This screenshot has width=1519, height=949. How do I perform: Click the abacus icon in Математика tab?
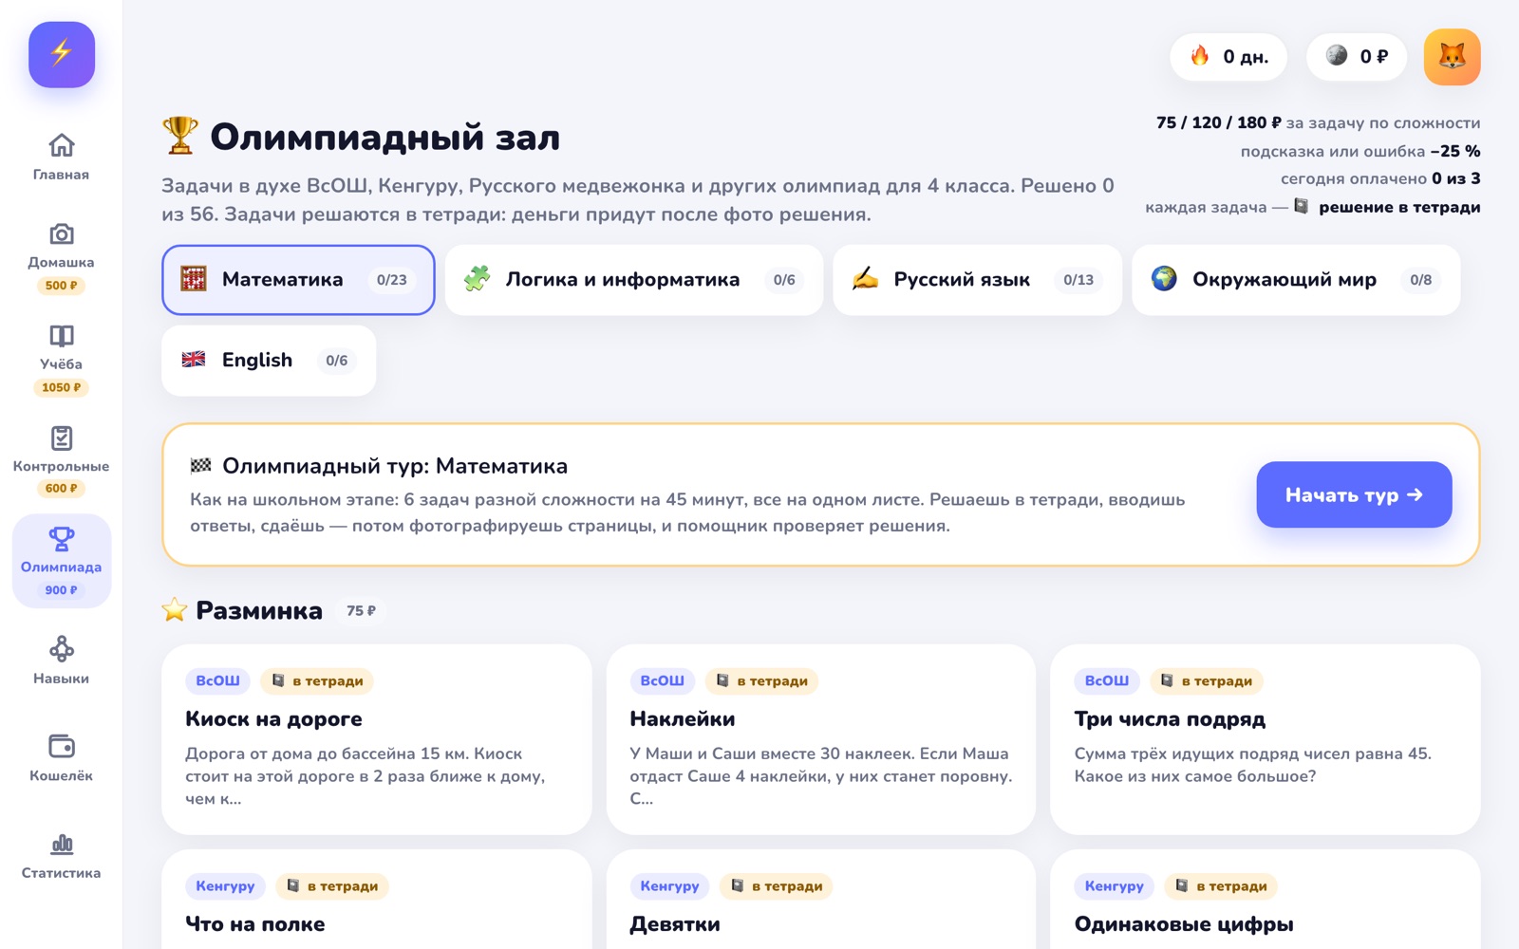pyautogui.click(x=194, y=279)
